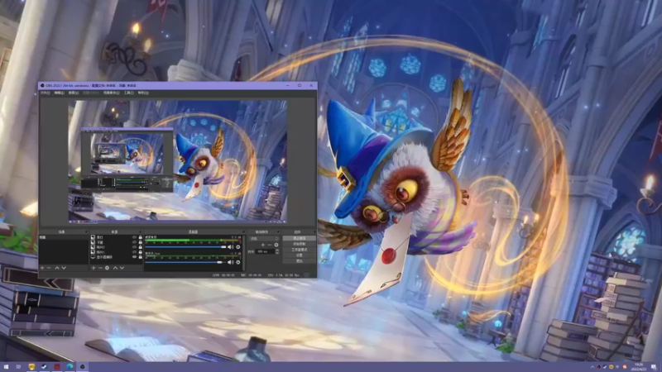Image resolution: width=662 pixels, height=372 pixels.
Task: Toggle the lock on 显示器捕获 source
Action: coord(140,257)
